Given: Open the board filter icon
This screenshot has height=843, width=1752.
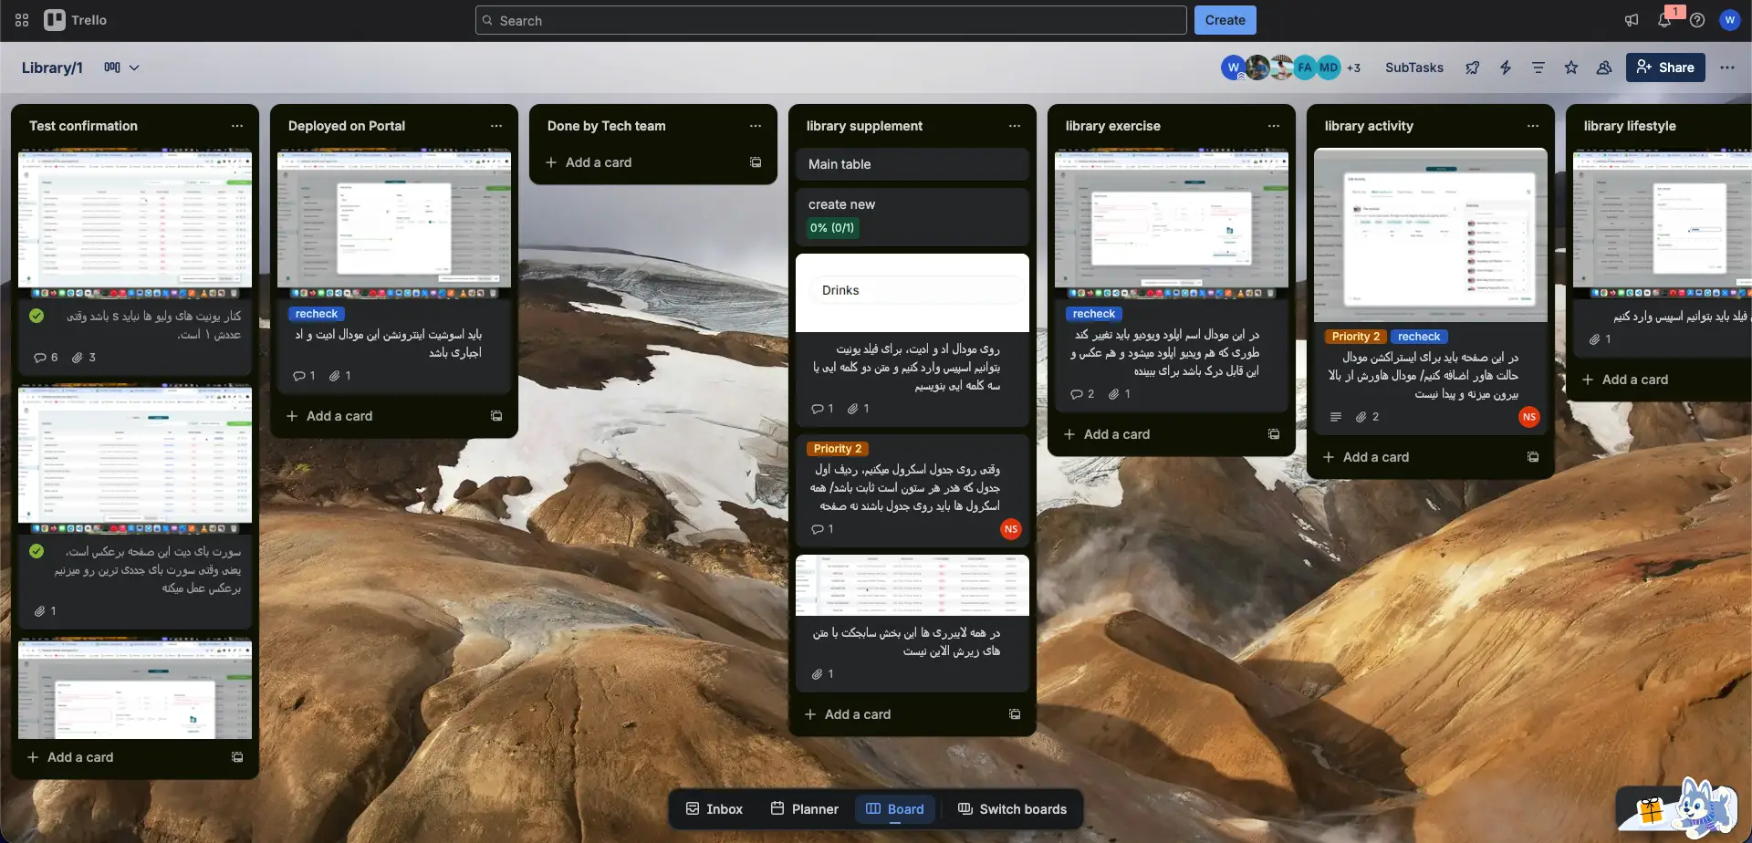Looking at the screenshot, I should point(1538,68).
